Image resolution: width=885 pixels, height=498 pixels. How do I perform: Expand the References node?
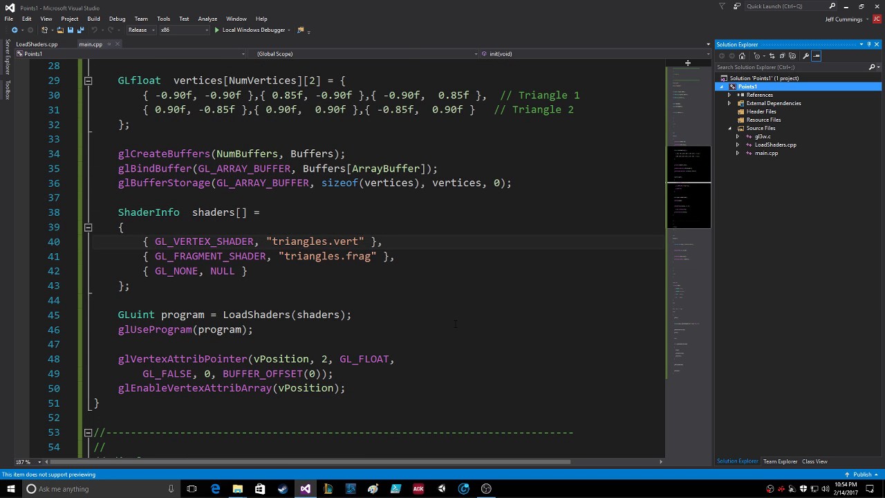[729, 95]
